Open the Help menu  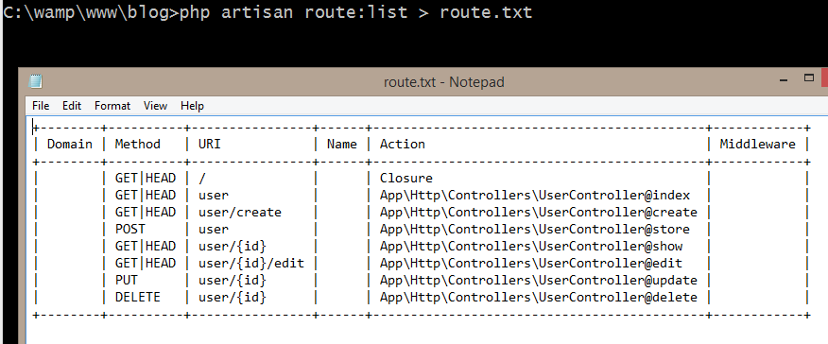coord(192,106)
